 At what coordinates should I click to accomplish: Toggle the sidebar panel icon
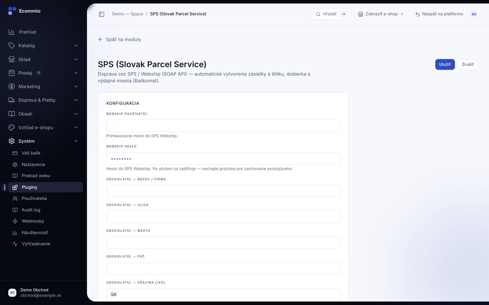pos(102,14)
